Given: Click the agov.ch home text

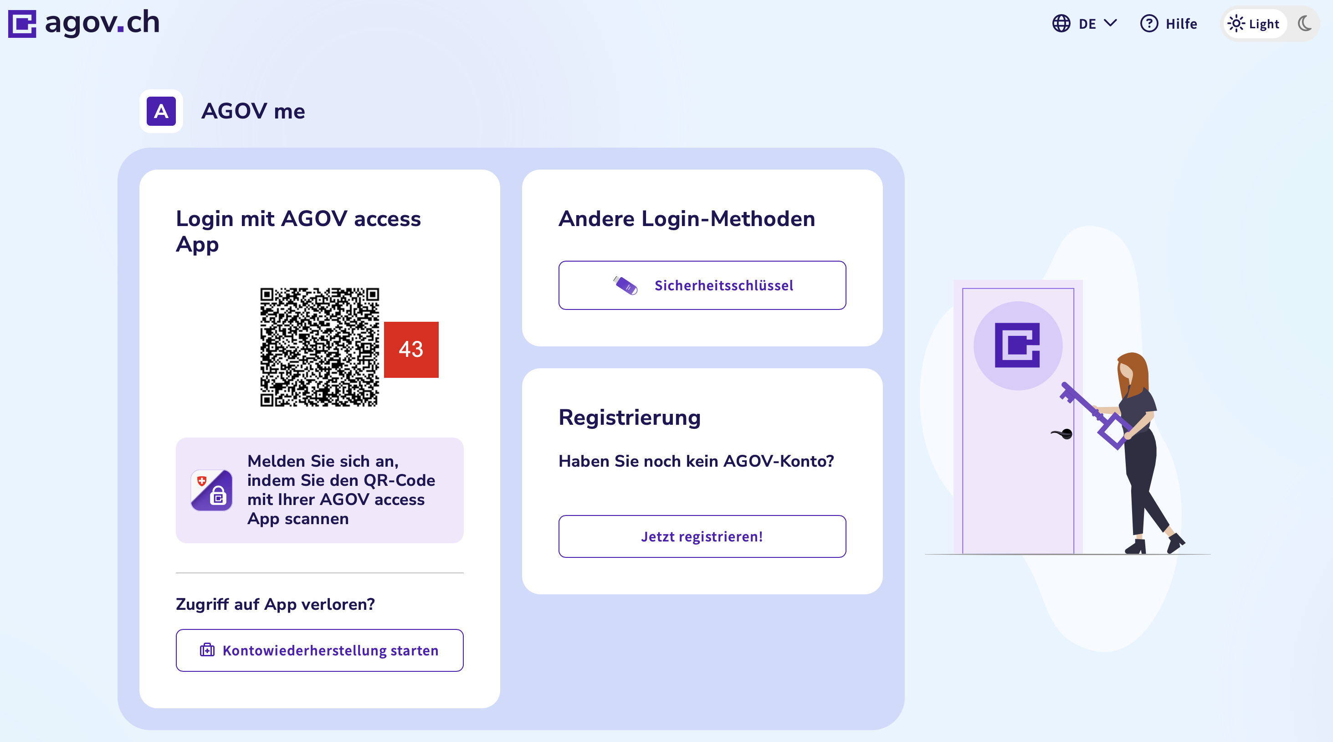Looking at the screenshot, I should 103,23.
